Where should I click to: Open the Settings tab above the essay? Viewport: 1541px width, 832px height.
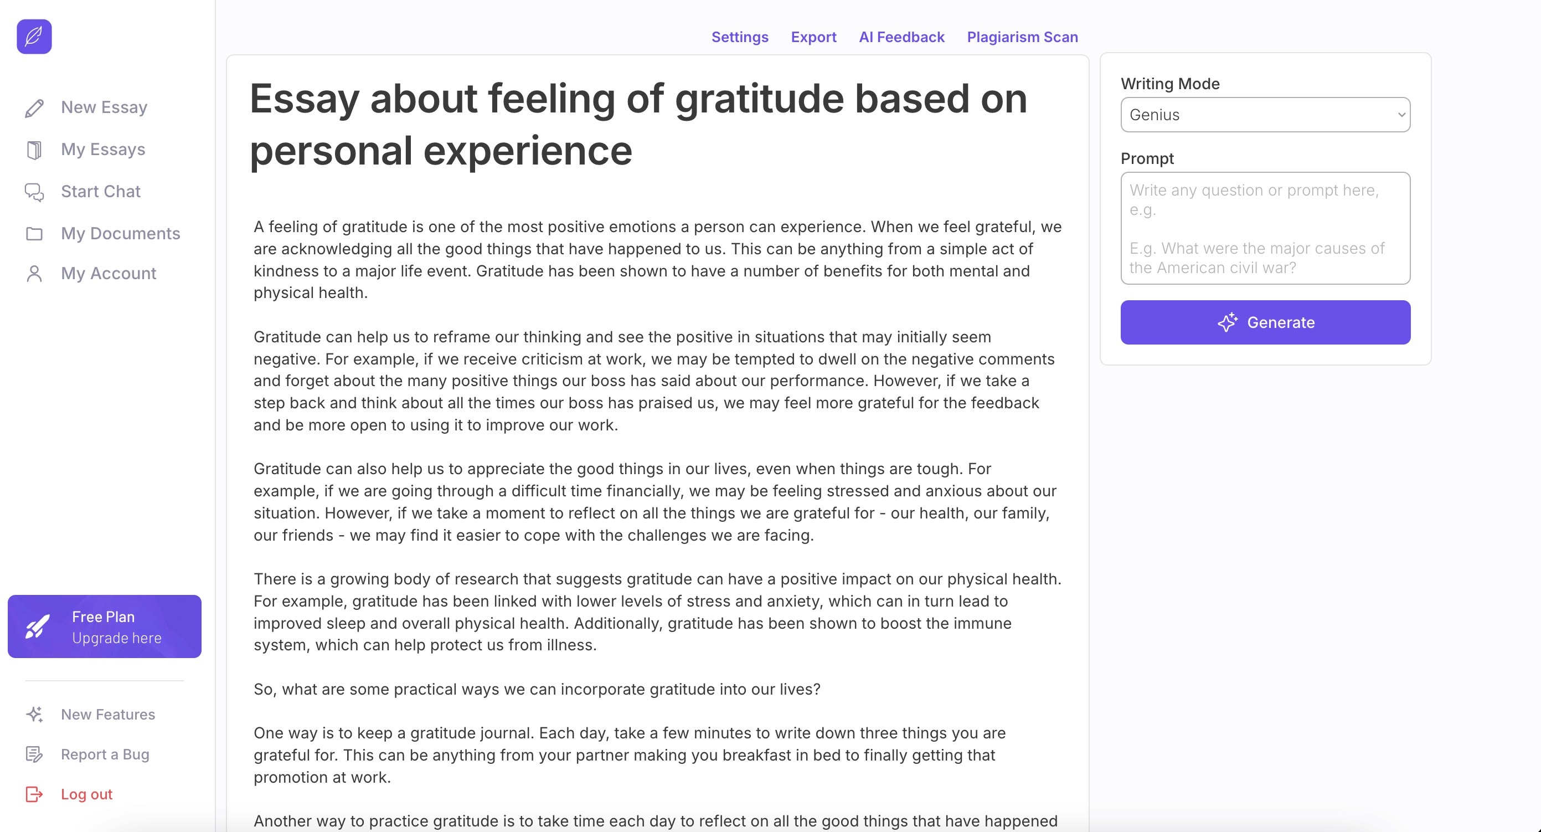click(x=739, y=37)
